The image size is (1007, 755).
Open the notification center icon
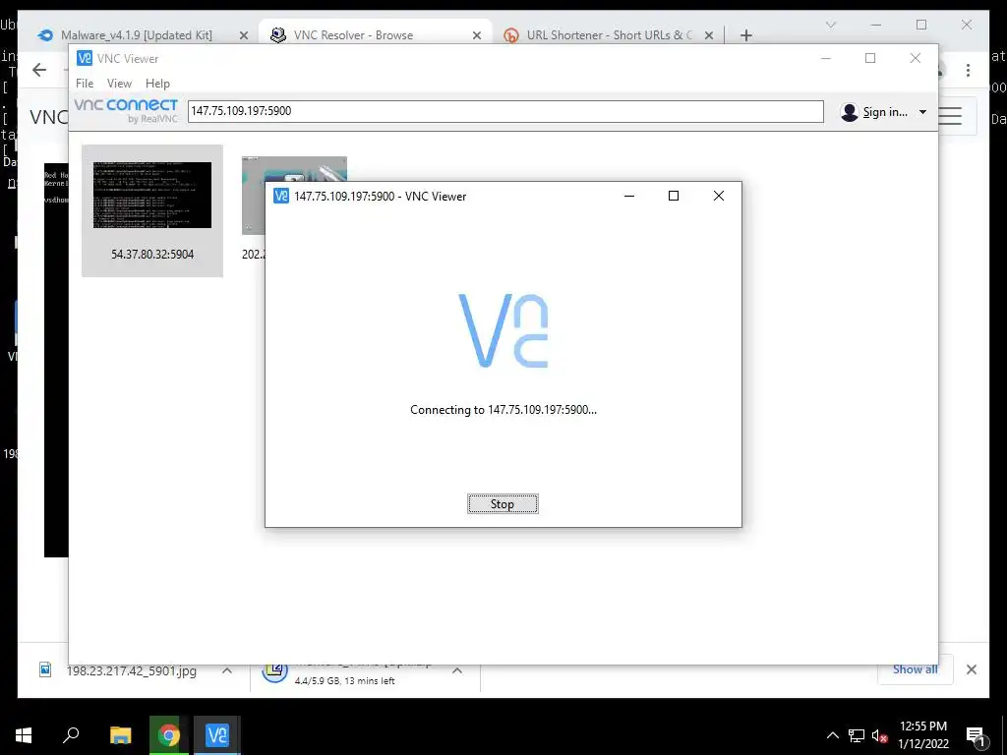tap(976, 736)
